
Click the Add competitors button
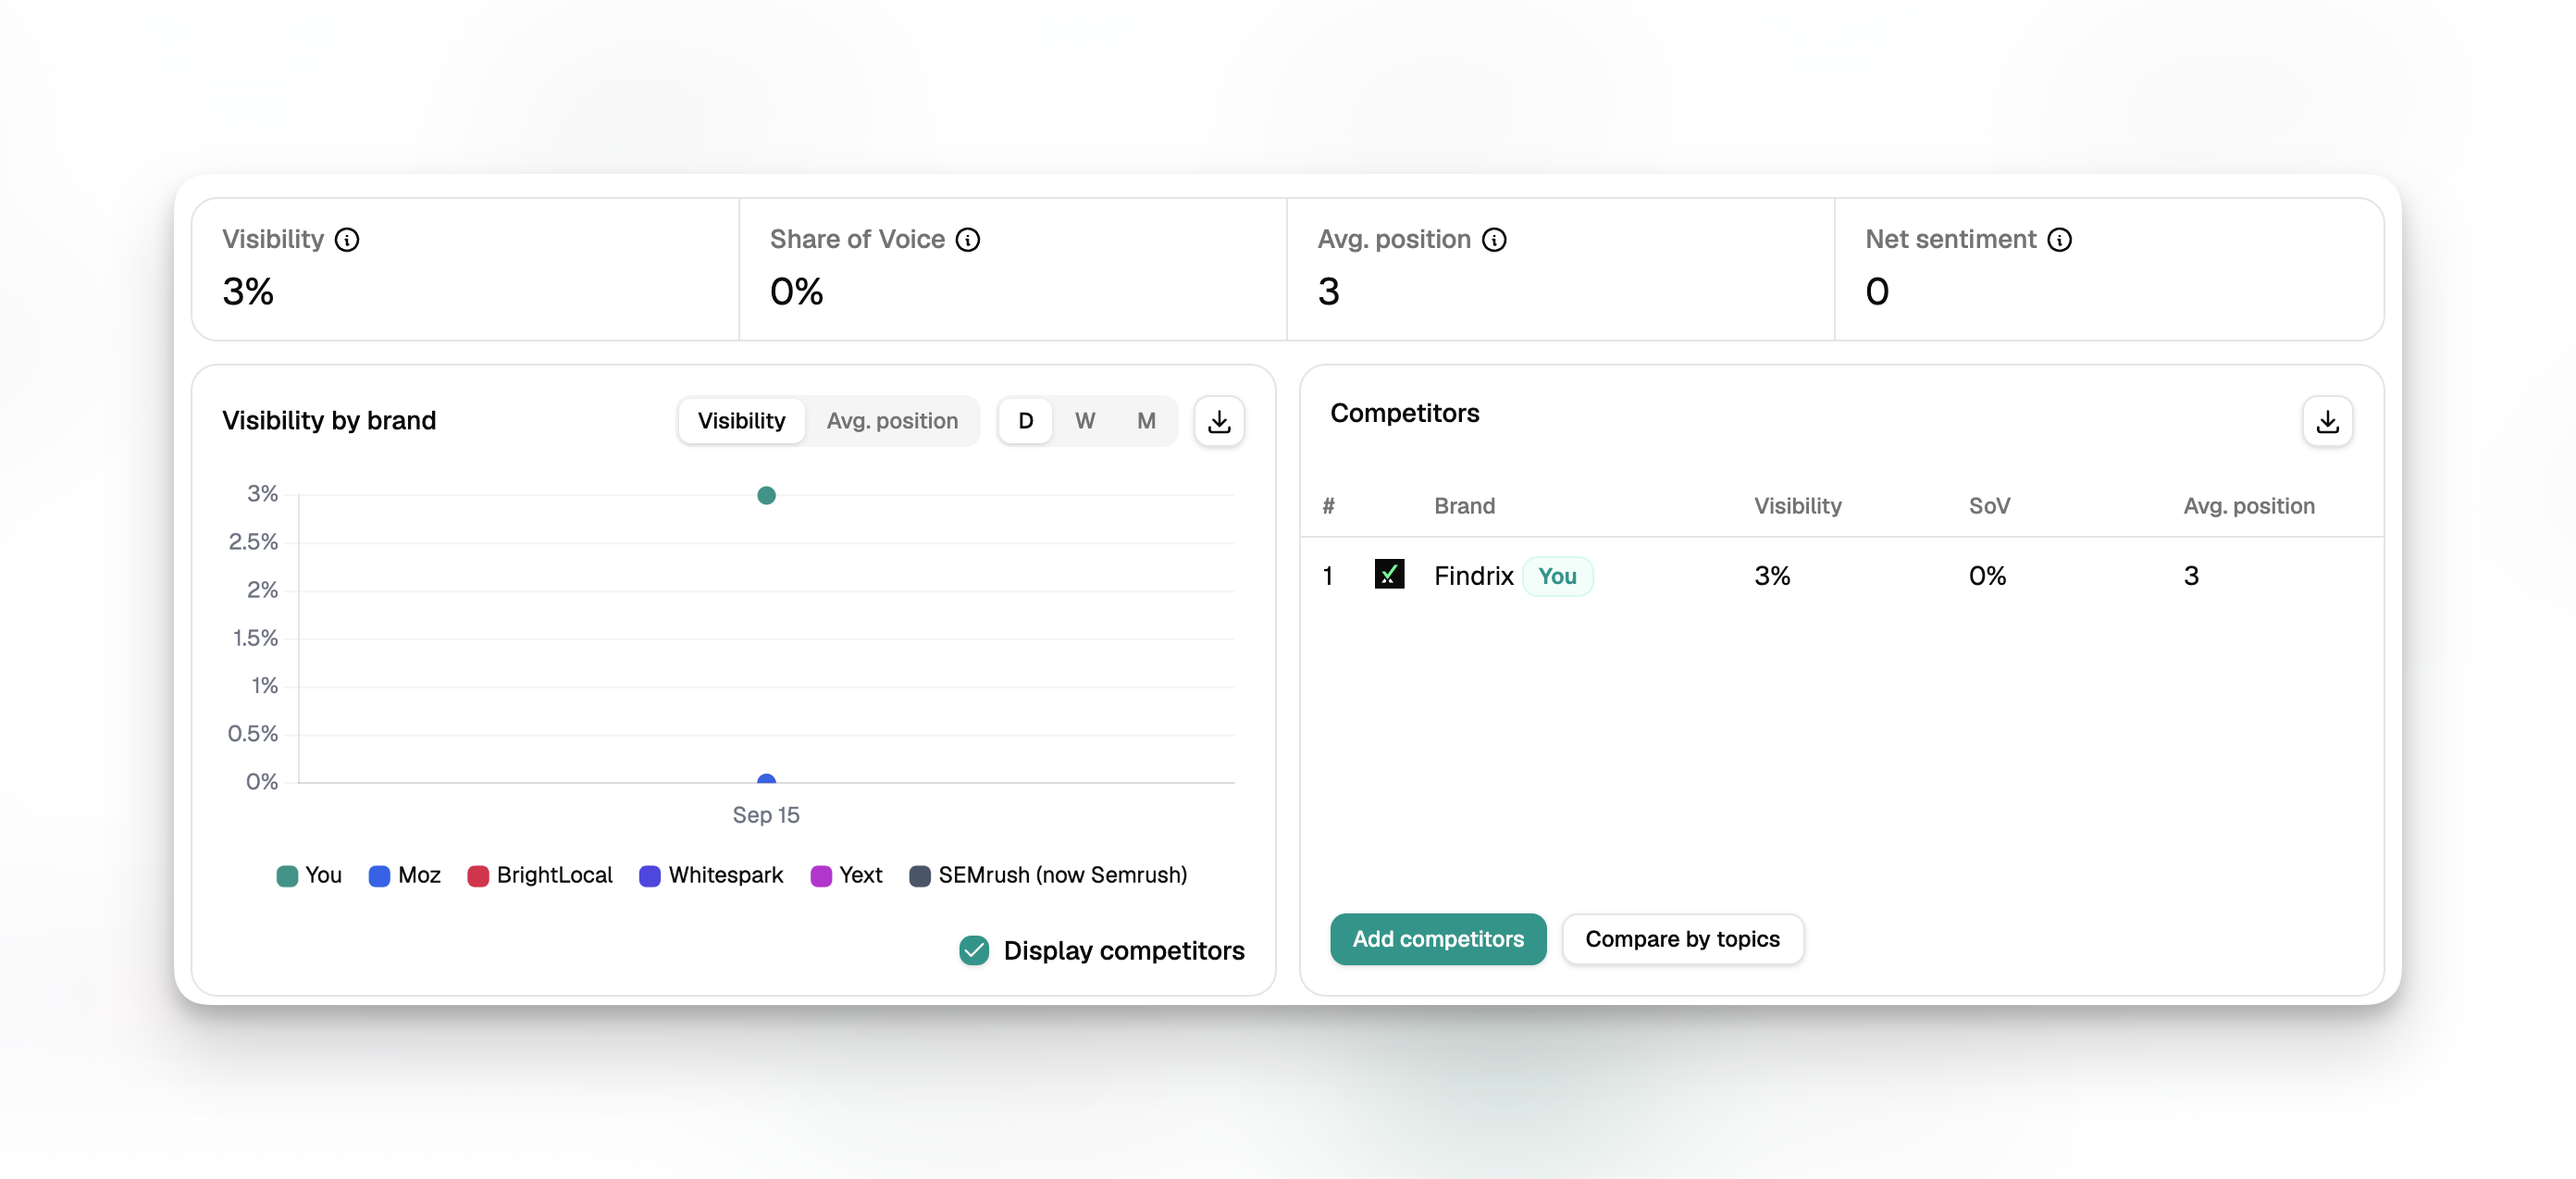pos(1438,939)
